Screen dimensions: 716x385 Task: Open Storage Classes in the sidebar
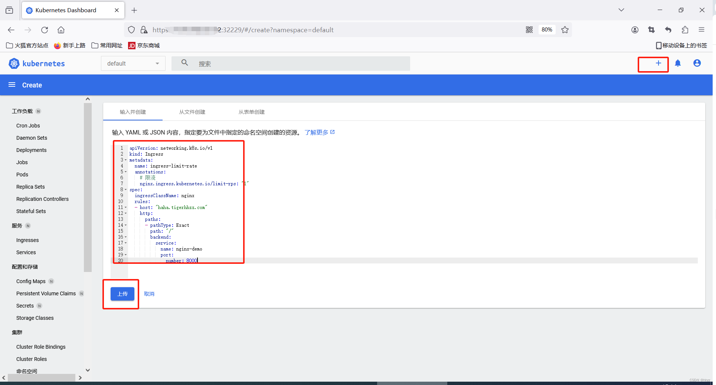(x=35, y=318)
